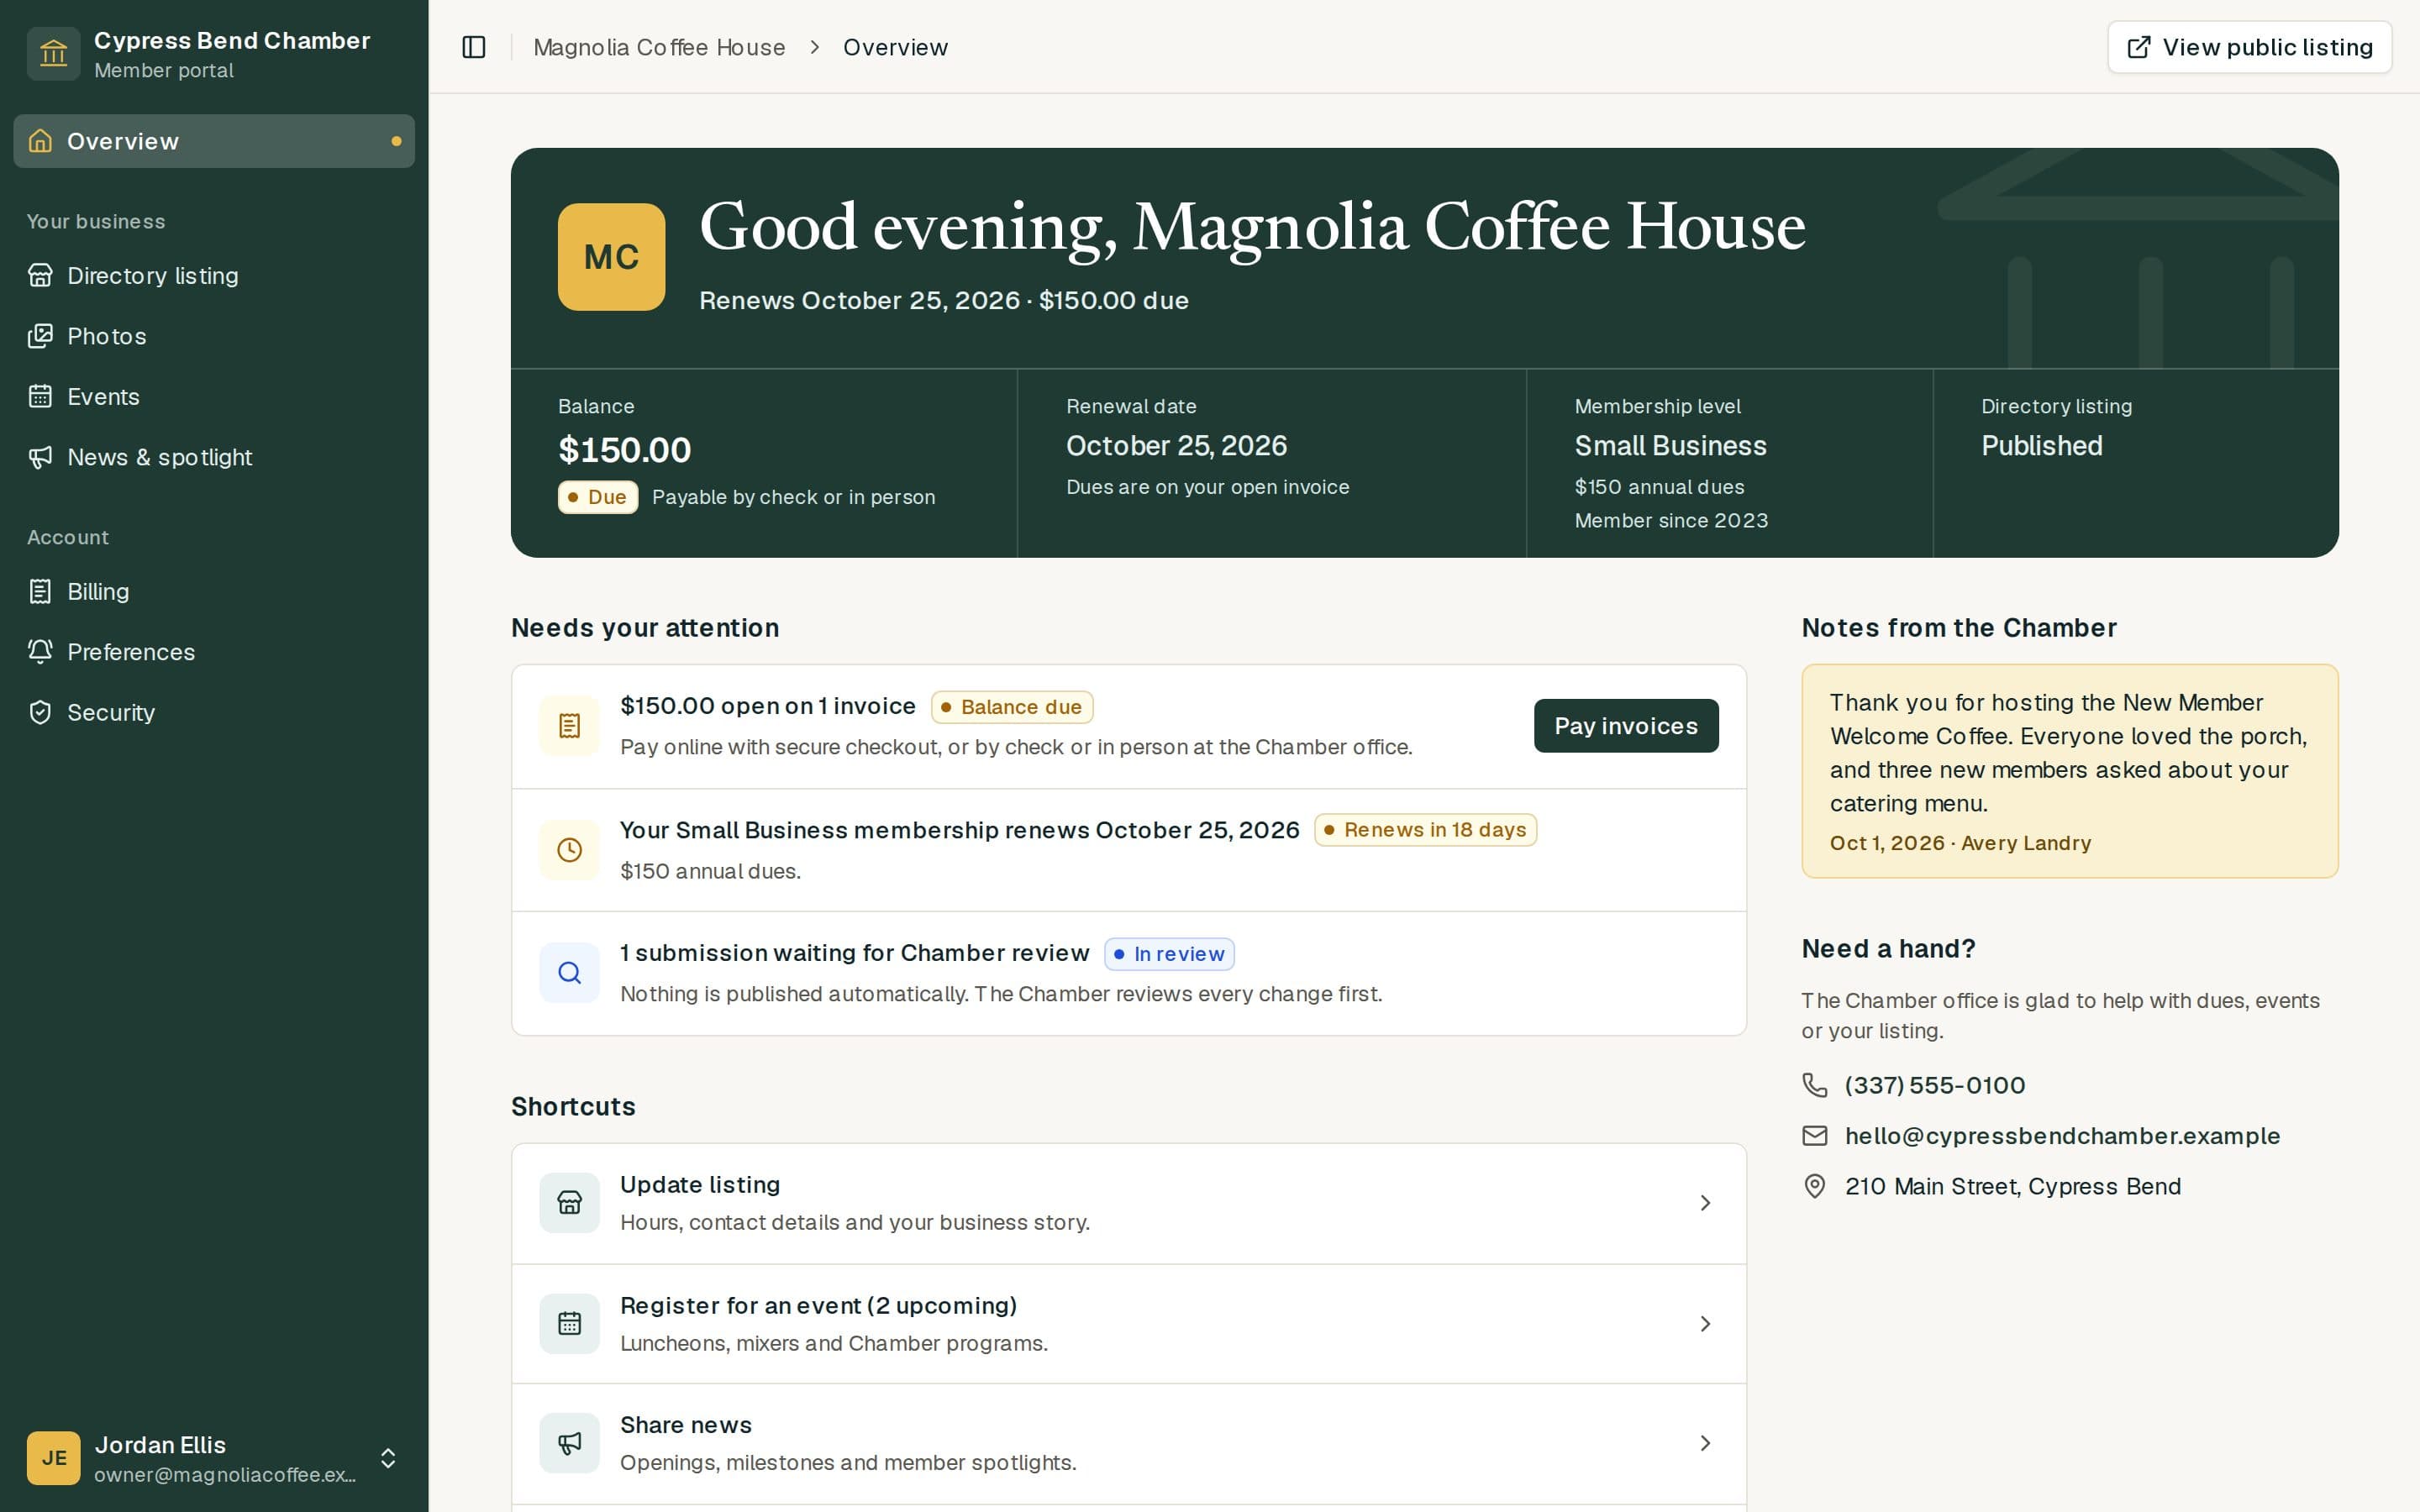The width and height of the screenshot is (2420, 1512).
Task: Click the Magnolia Coffee House breadcrumb
Action: [x=659, y=47]
